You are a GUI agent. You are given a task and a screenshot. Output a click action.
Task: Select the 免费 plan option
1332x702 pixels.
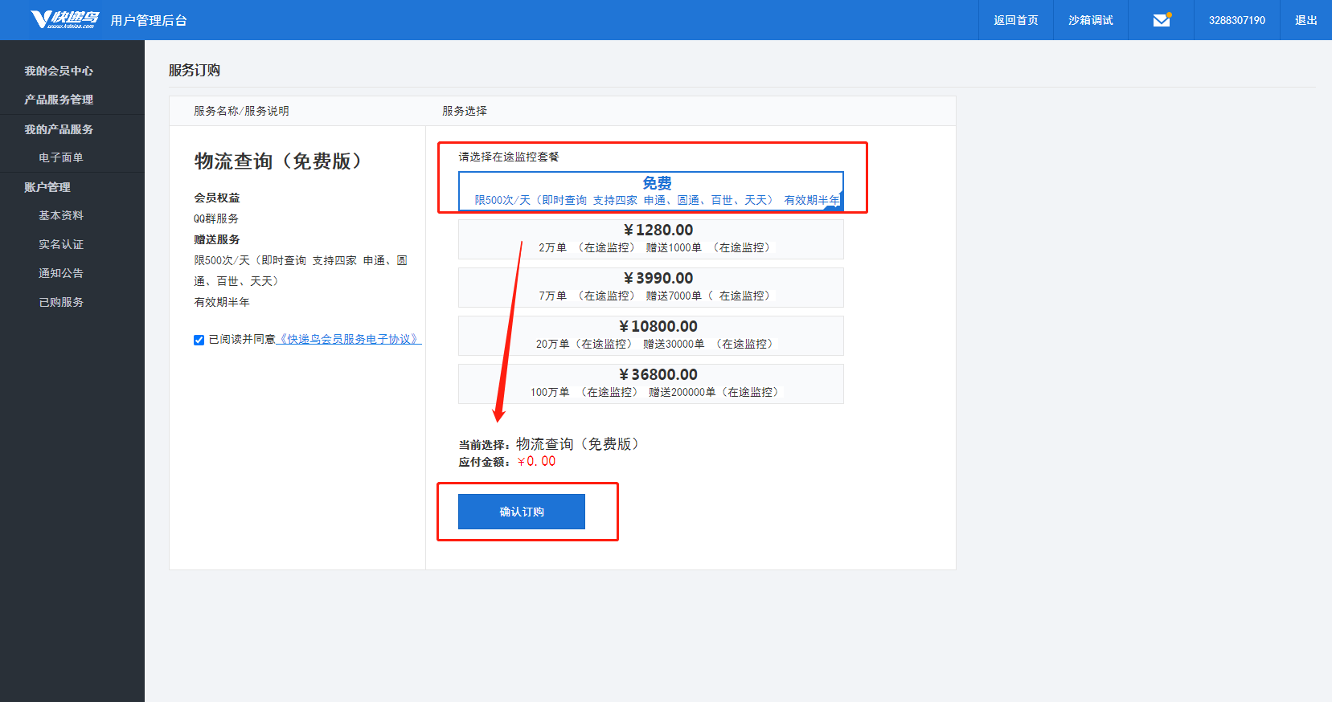click(651, 191)
